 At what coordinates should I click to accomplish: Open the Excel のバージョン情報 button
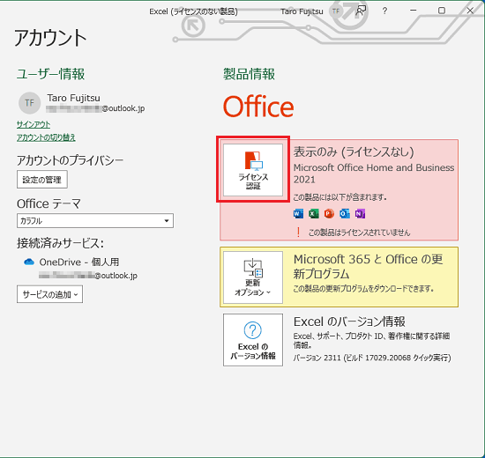[253, 340]
